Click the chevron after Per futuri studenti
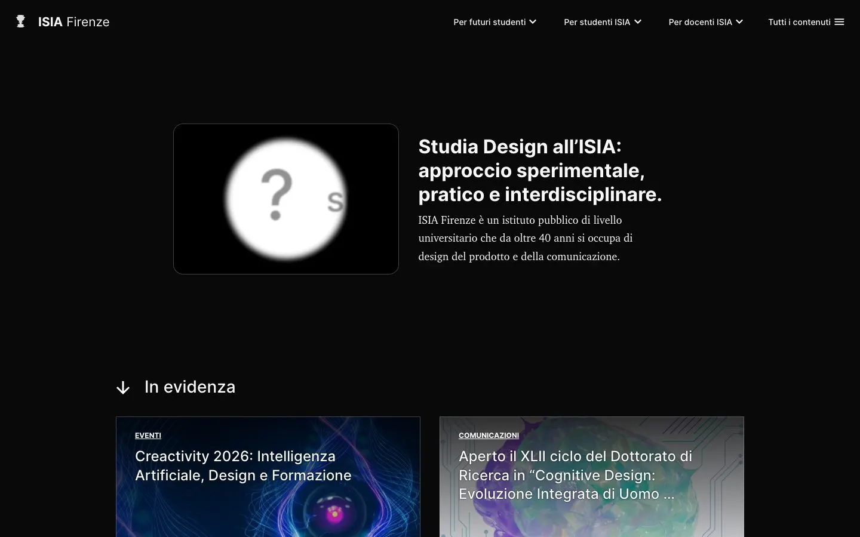 pyautogui.click(x=533, y=22)
